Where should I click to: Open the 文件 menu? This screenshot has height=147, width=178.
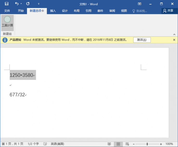(7, 11)
